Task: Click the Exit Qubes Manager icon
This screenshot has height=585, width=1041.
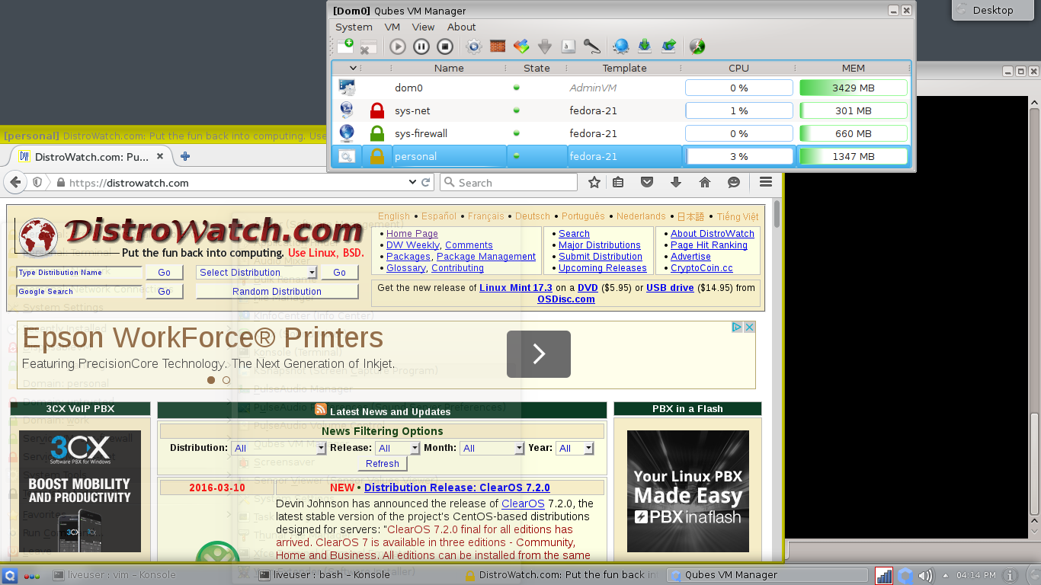Action: tap(697, 46)
